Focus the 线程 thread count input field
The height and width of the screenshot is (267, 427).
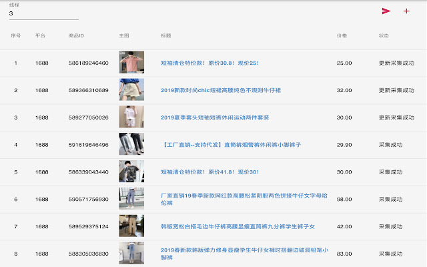pos(44,13)
